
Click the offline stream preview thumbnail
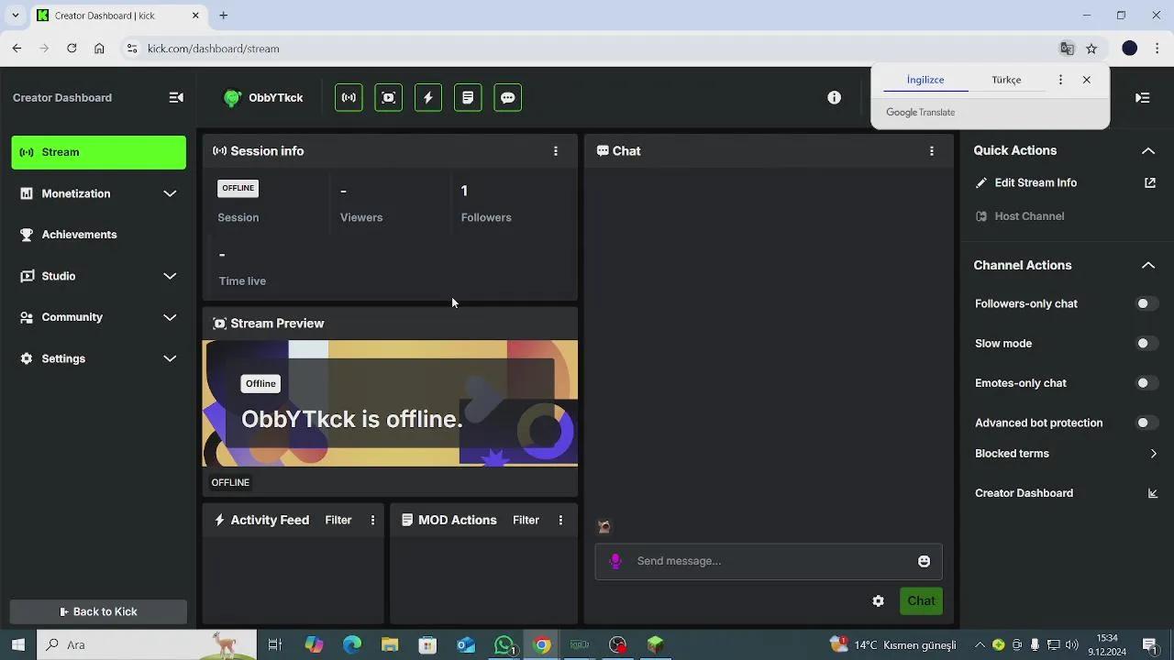pos(390,403)
